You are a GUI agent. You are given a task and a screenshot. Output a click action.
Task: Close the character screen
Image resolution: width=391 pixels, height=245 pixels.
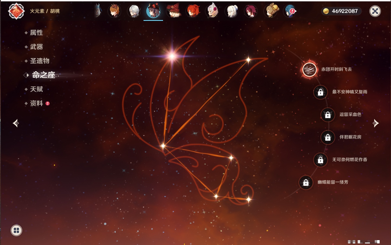pyautogui.click(x=375, y=11)
